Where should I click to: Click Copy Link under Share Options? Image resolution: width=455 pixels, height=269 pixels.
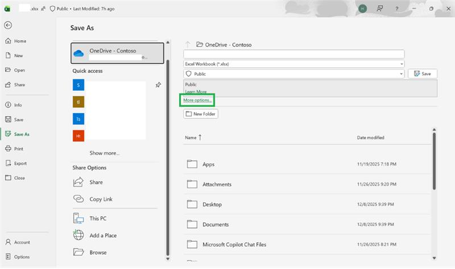pyautogui.click(x=93, y=199)
